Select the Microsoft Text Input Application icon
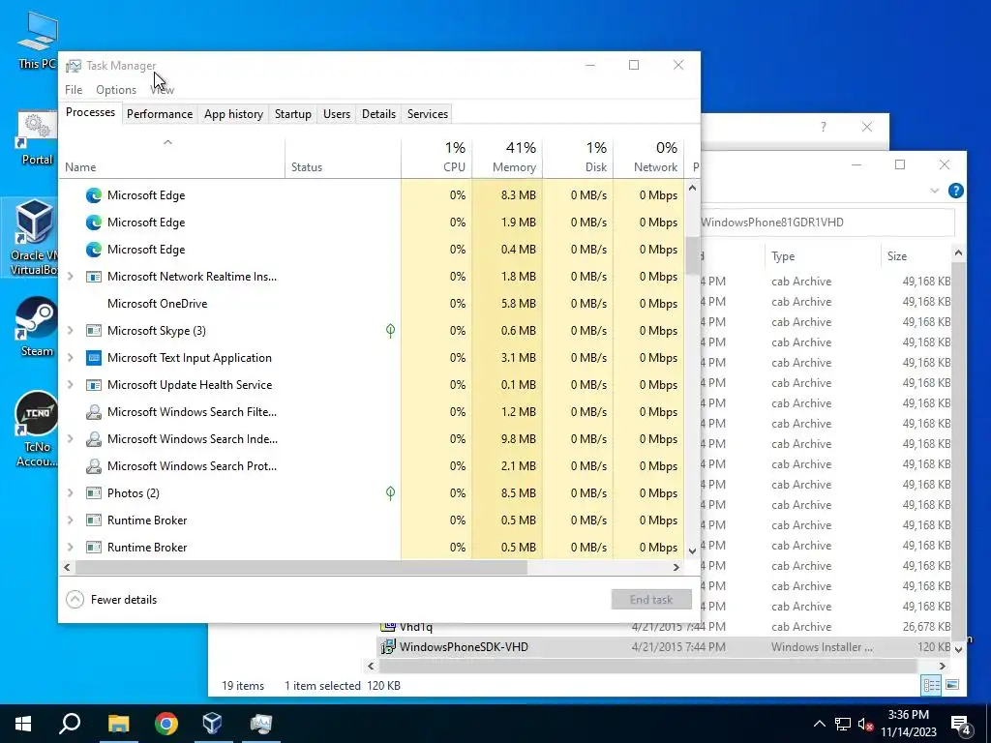This screenshot has width=991, height=743. click(94, 358)
